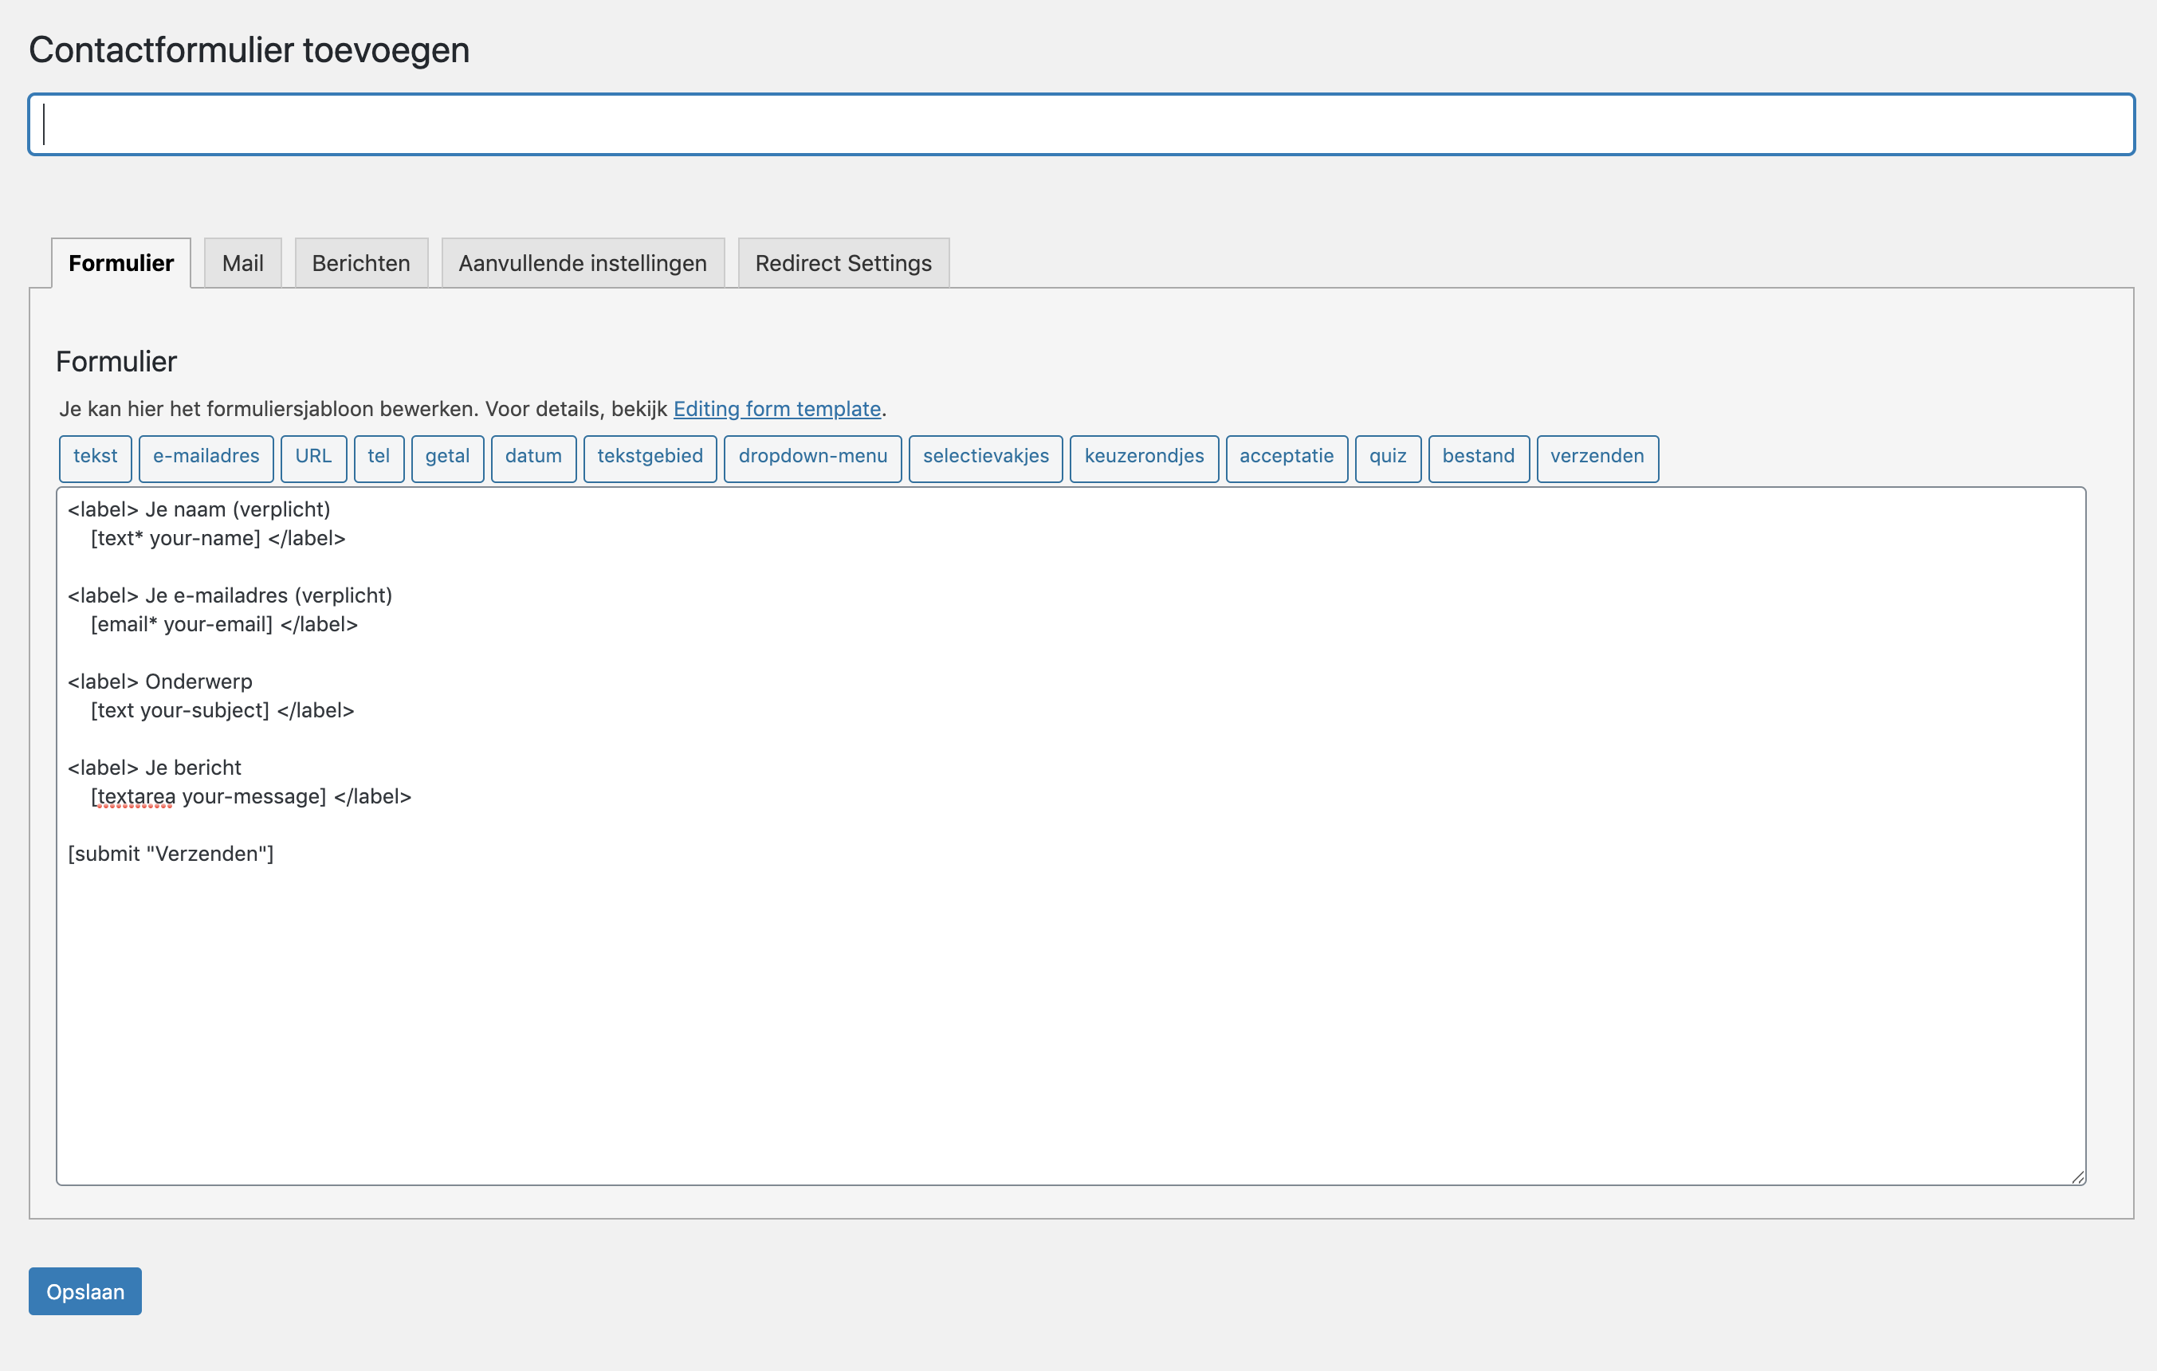This screenshot has width=2157, height=1371.
Task: Insert a tekst field tag
Action: [x=95, y=457]
